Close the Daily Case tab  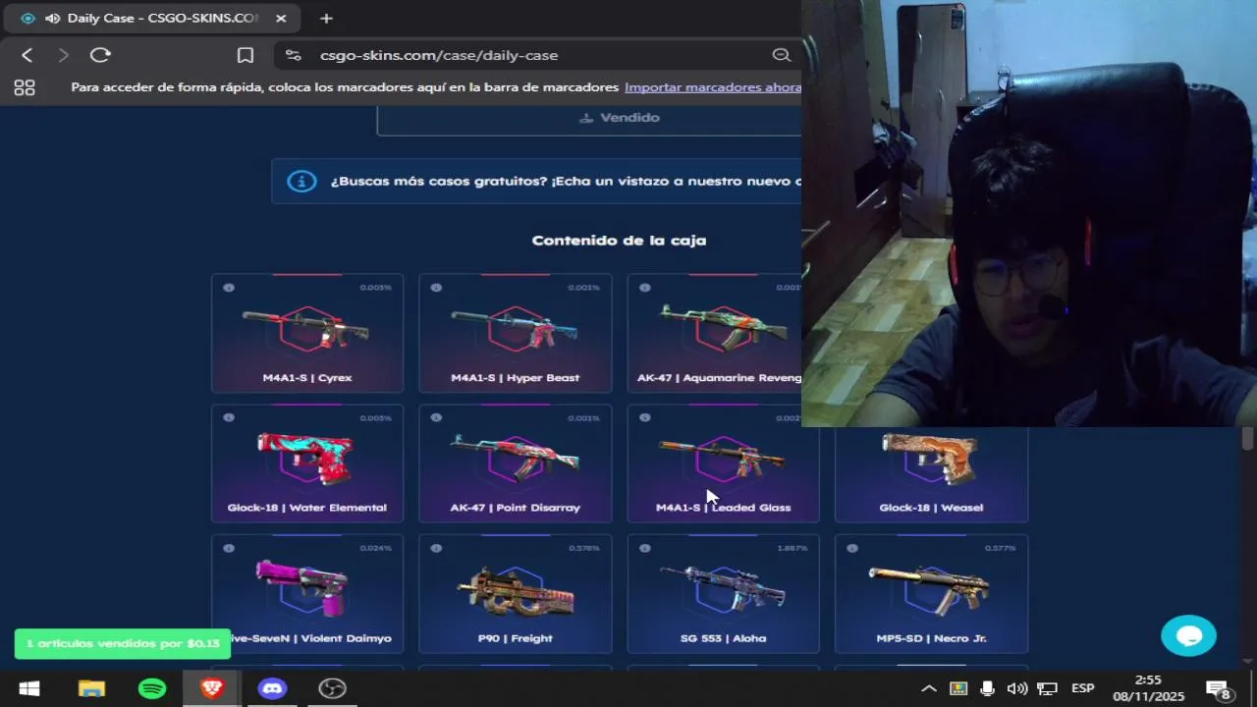(281, 18)
